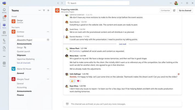195x110 pixels.
Task: Click the plus icon to add team
Action: (48, 10)
